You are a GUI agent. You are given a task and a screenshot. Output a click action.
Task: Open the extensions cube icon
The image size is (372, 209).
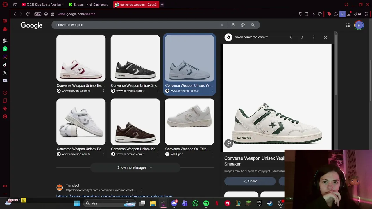[x=336, y=14]
